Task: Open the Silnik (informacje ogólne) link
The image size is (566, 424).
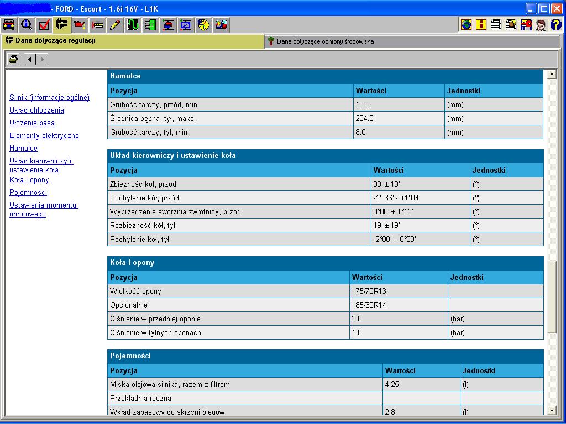Action: (49, 98)
